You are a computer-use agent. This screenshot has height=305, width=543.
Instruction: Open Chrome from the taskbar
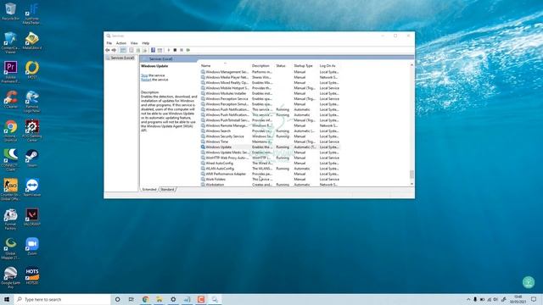145,299
